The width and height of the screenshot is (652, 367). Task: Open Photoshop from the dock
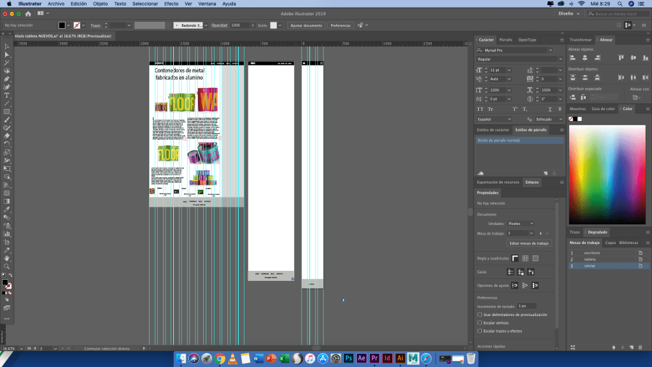click(349, 359)
